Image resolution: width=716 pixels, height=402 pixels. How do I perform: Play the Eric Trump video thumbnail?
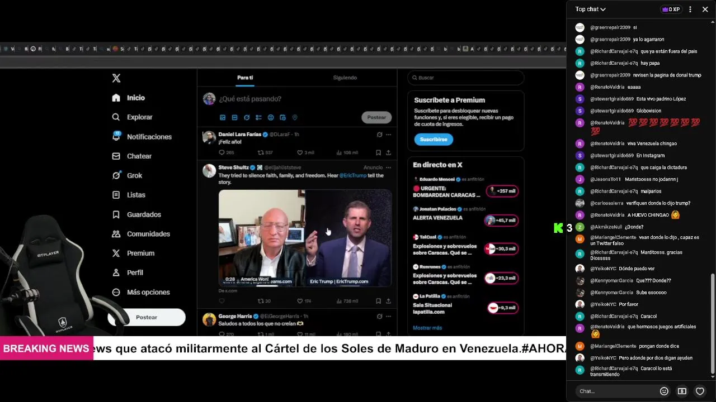point(305,238)
